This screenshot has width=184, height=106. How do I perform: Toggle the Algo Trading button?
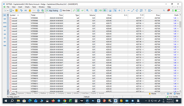(52, 11)
